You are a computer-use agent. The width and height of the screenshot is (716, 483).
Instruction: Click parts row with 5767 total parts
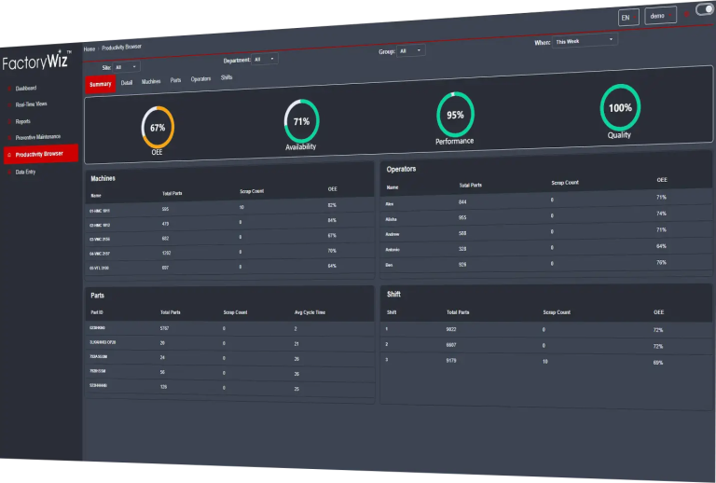coord(229,328)
